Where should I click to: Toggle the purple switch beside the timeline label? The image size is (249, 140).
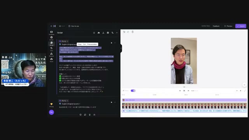133,91
